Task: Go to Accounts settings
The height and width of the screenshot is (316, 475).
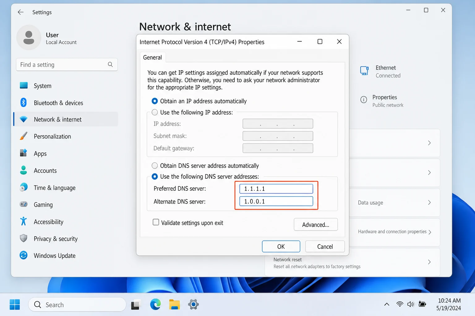Action: (x=66, y=171)
